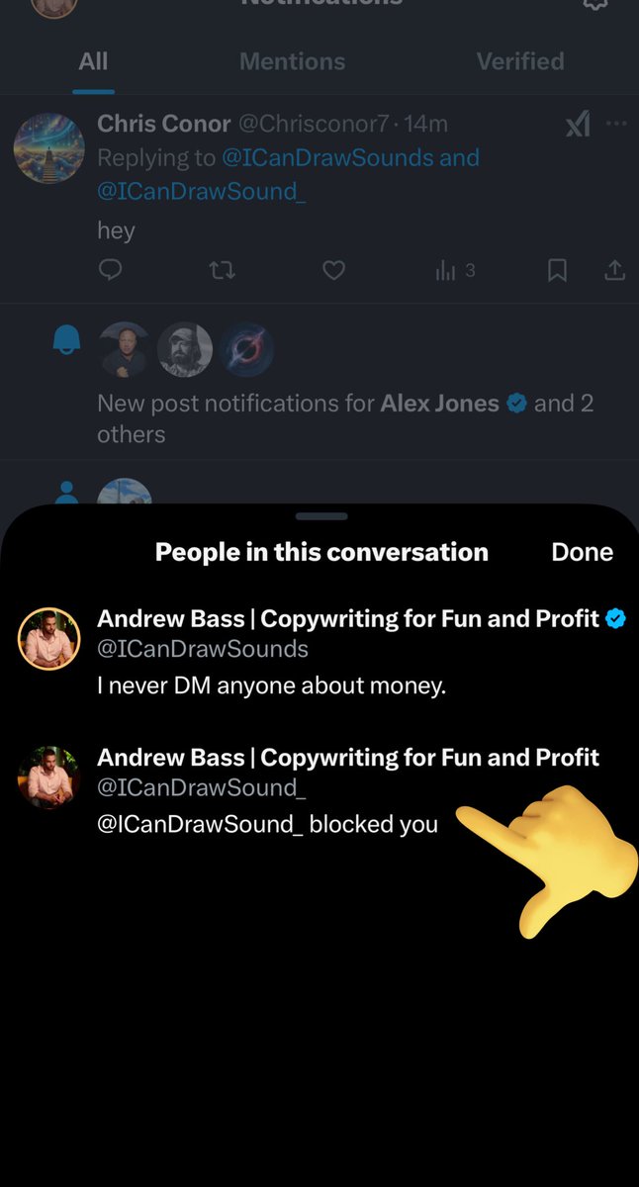Switch to the Mentions tab
The image size is (639, 1187).
tap(292, 61)
